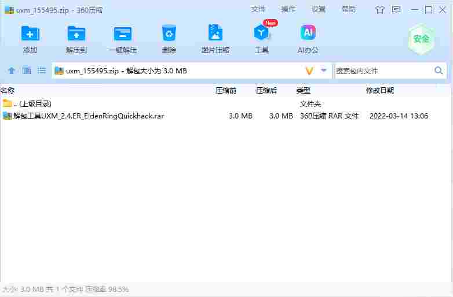This screenshot has height=297, width=453.
Task: Open the 图片压缩 image compression tool
Action: tap(215, 39)
